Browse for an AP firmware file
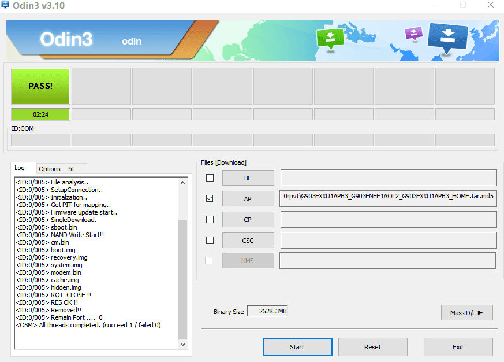 point(248,199)
